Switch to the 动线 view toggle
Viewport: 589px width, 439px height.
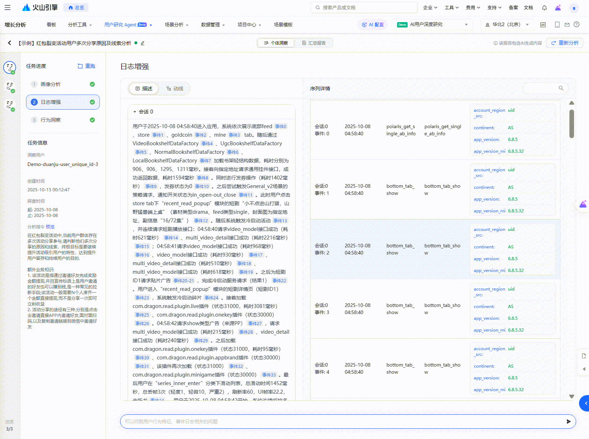175,89
